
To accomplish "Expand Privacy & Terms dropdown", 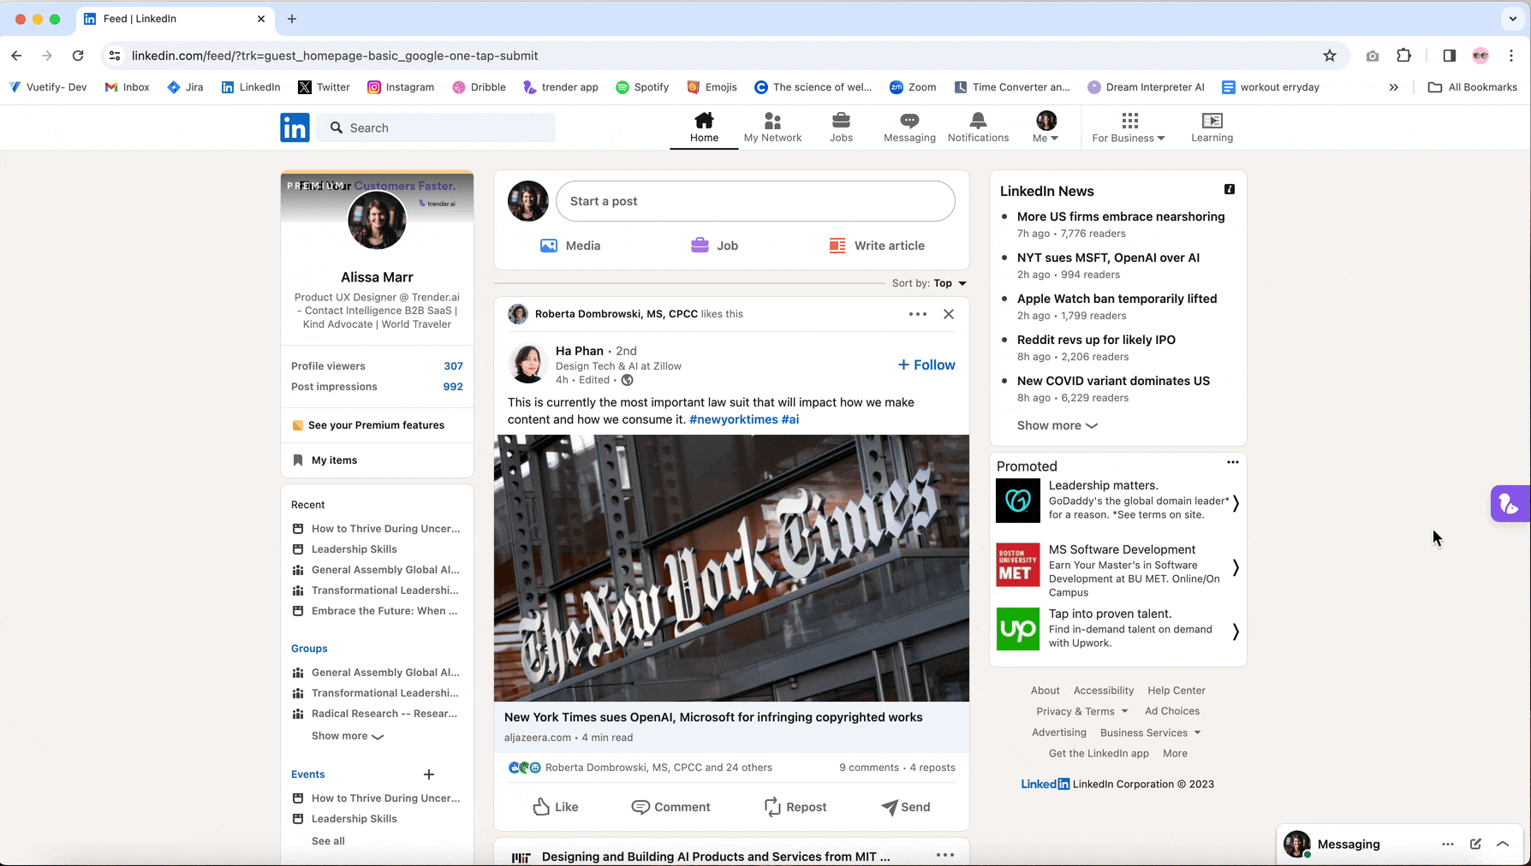I will (x=1082, y=711).
